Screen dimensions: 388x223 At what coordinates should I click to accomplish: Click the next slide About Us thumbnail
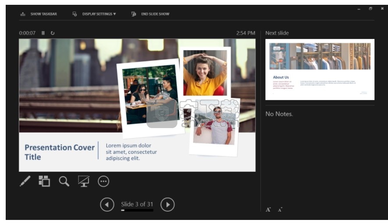(x=320, y=70)
